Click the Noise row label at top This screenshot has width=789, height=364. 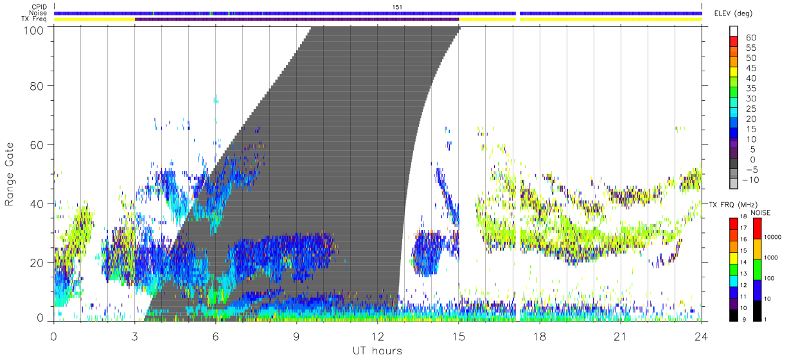tap(39, 13)
